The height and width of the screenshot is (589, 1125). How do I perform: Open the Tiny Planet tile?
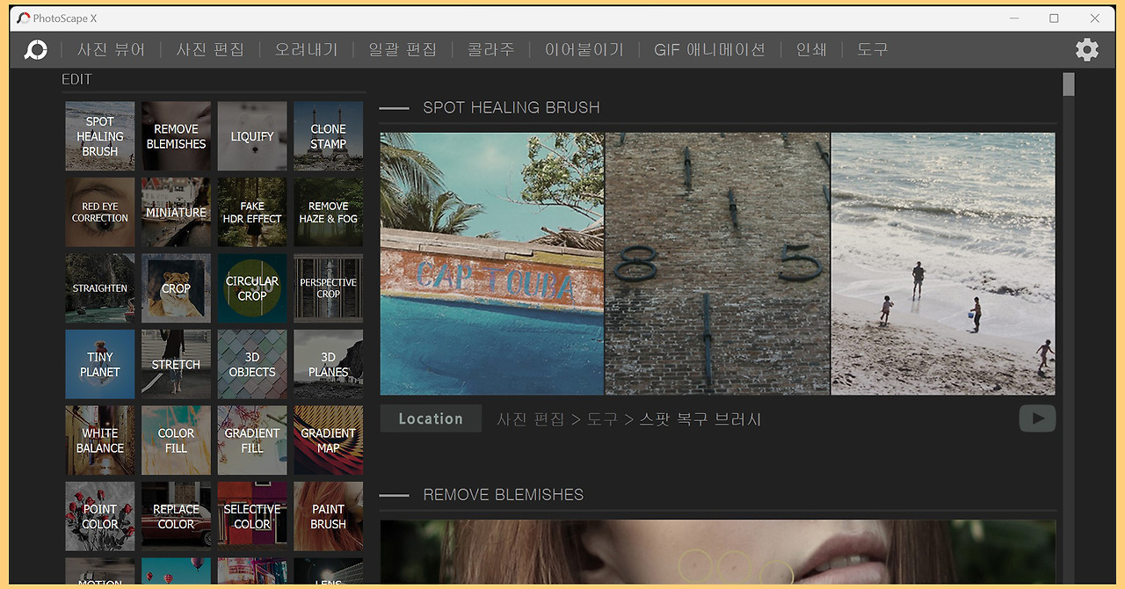coord(100,364)
